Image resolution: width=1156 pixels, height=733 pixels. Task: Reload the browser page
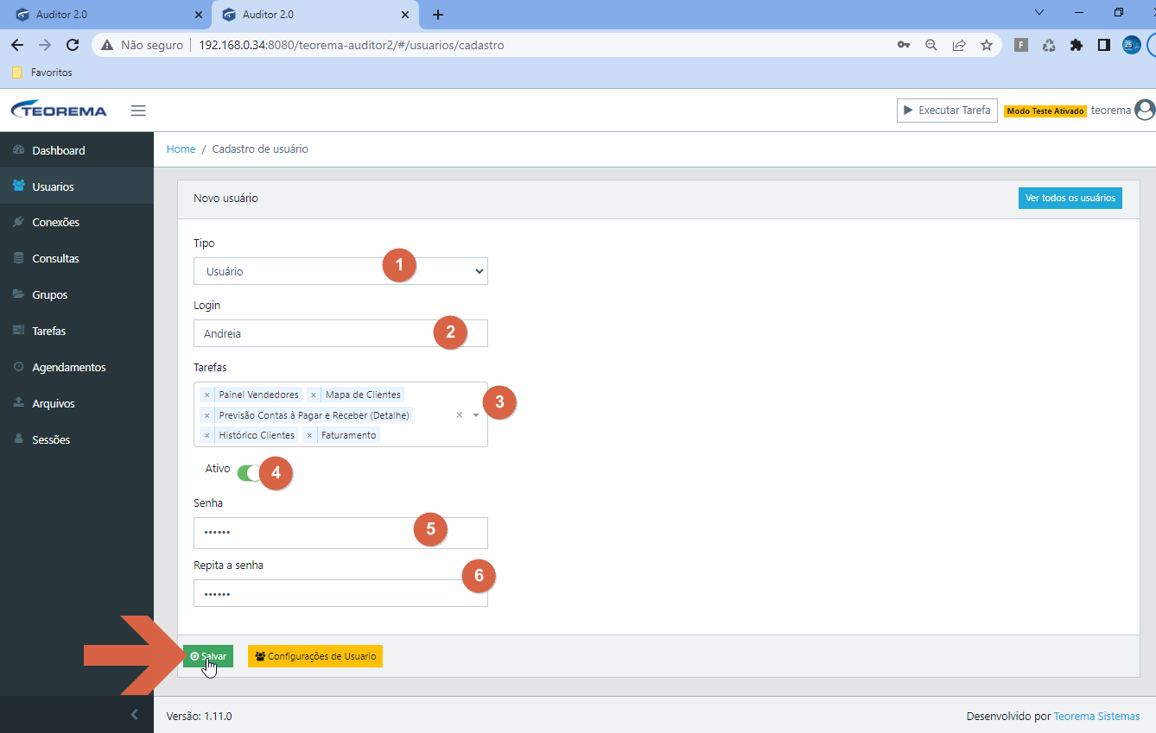coord(73,45)
